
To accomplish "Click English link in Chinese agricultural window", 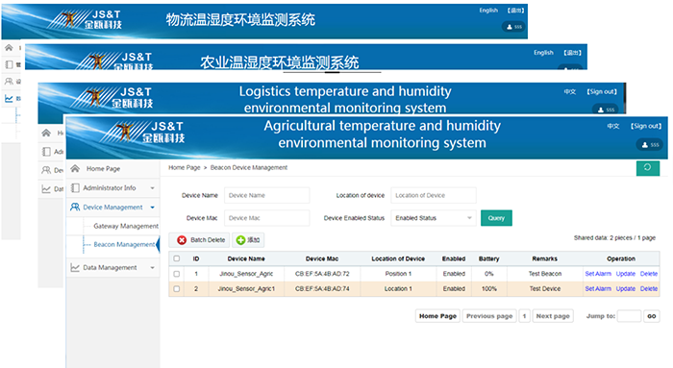I will (543, 53).
